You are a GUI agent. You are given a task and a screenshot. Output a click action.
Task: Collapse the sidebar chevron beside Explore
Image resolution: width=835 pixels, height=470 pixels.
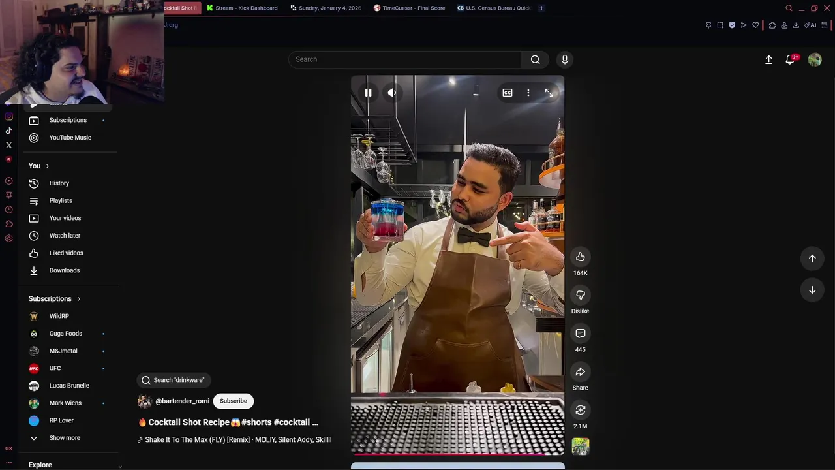point(120,466)
